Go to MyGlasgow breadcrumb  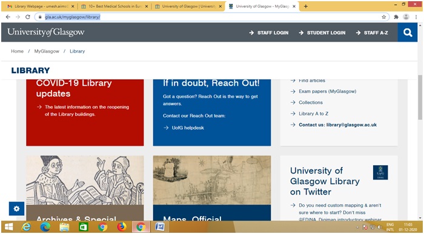click(x=47, y=51)
